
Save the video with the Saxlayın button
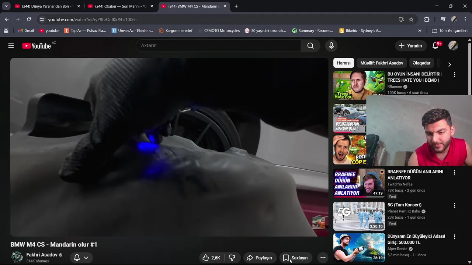click(295, 258)
